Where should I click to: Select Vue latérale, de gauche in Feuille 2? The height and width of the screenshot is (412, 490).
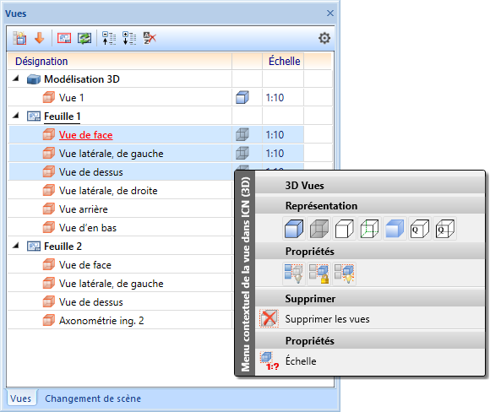point(112,284)
